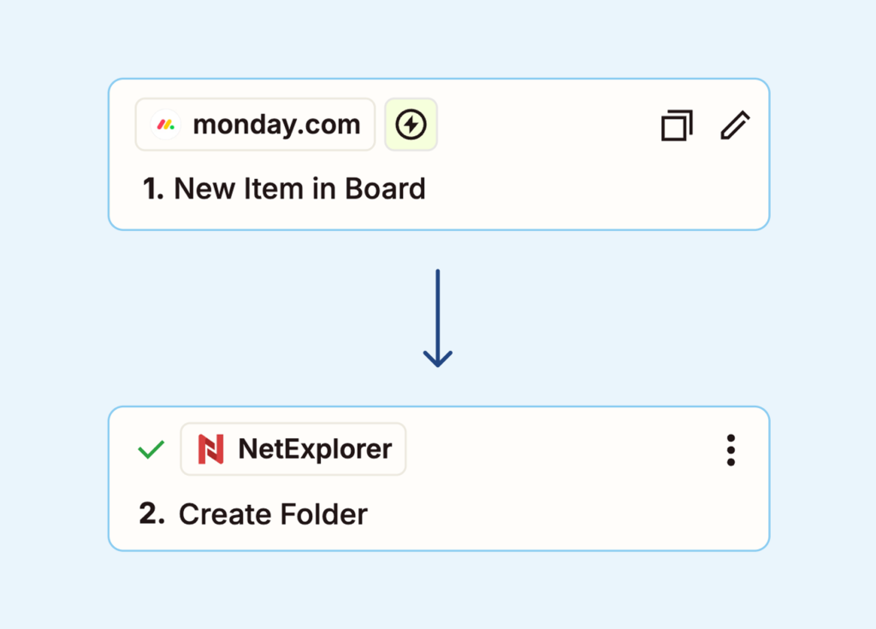Open the three-dot menu on NetExplorer step
This screenshot has height=629, width=876.
(x=730, y=450)
